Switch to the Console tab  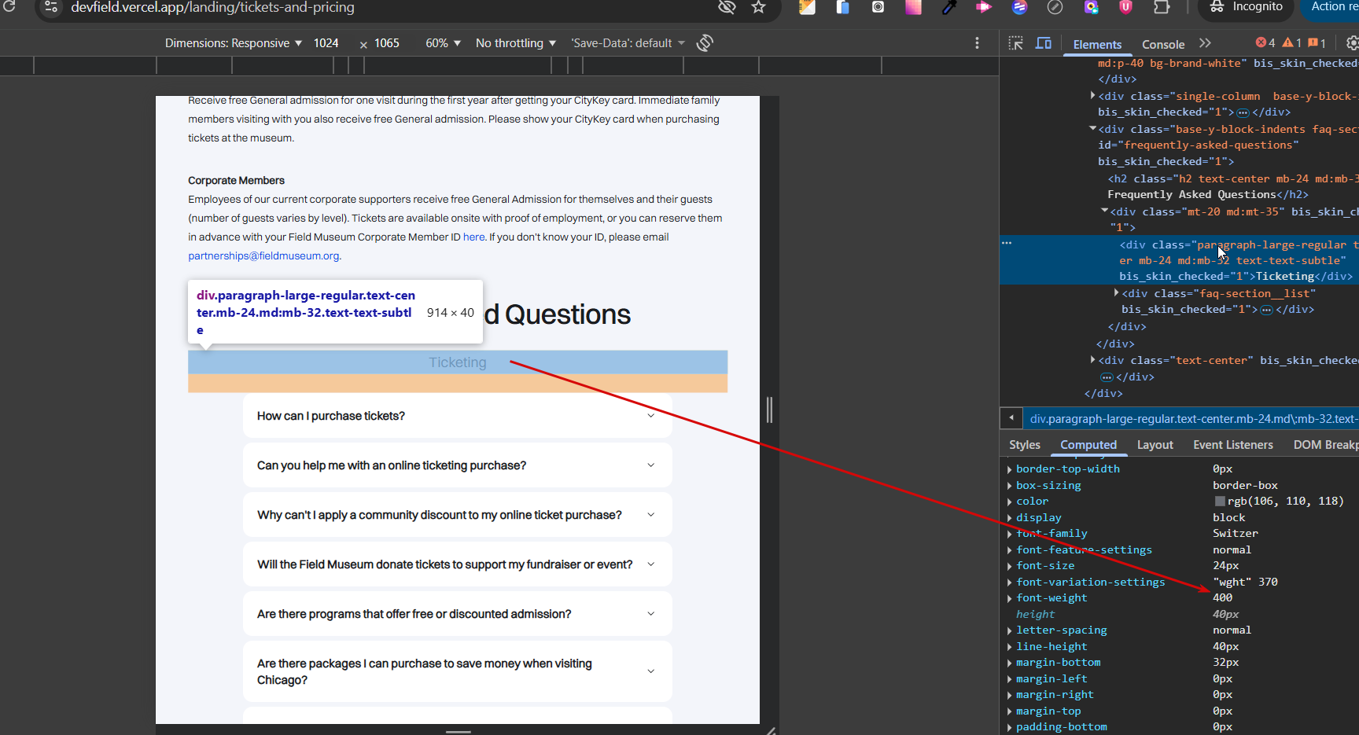[x=1163, y=44]
